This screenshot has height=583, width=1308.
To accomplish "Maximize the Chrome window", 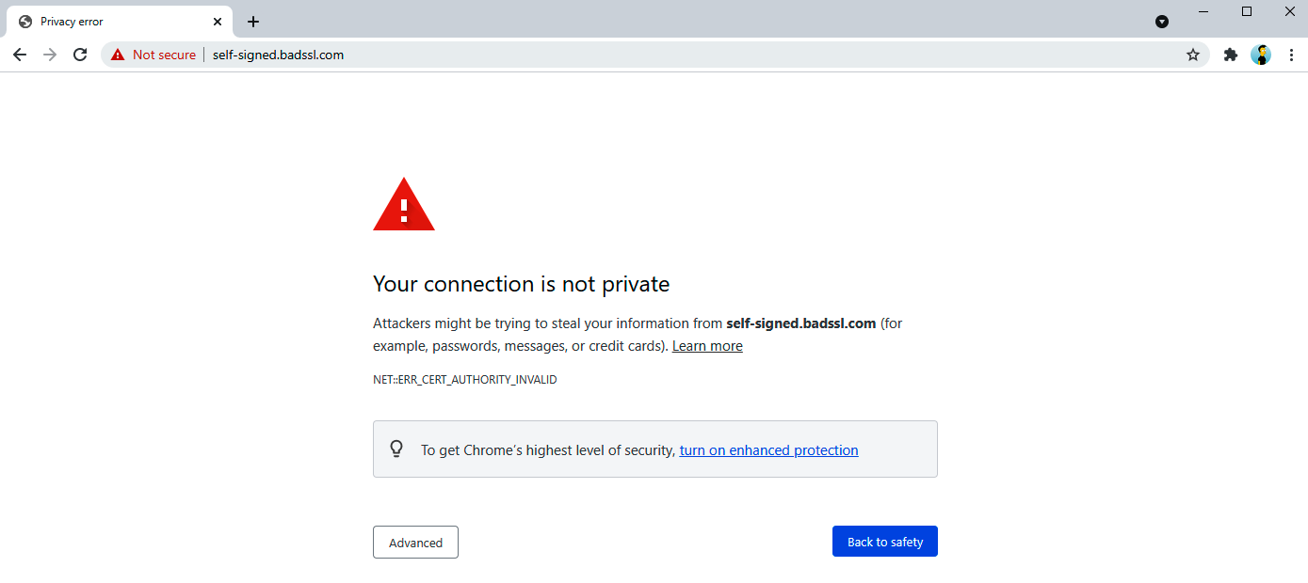I will pyautogui.click(x=1247, y=11).
